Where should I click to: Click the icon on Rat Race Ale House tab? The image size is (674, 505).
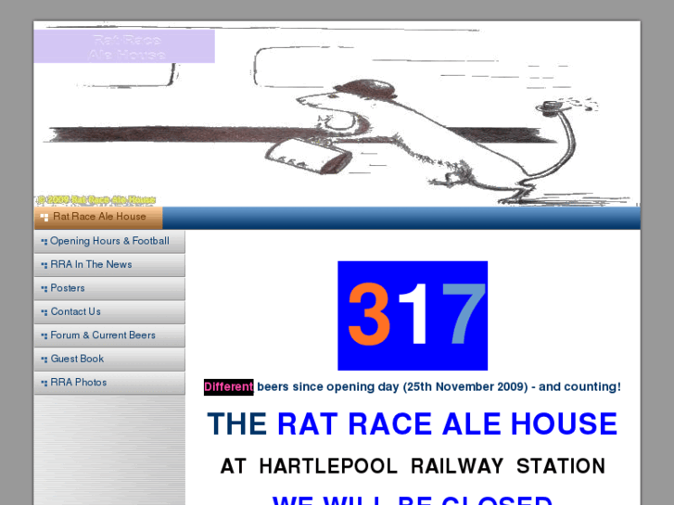click(x=45, y=218)
